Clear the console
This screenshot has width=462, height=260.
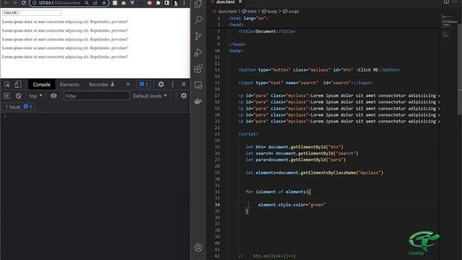coord(18,96)
